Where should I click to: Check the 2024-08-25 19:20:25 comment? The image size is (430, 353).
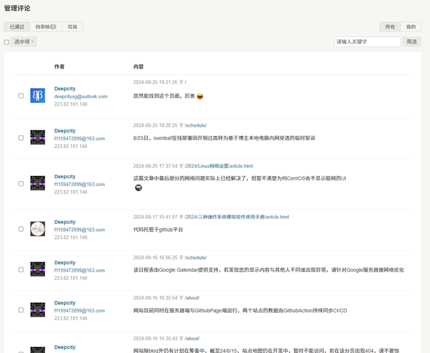click(21, 138)
